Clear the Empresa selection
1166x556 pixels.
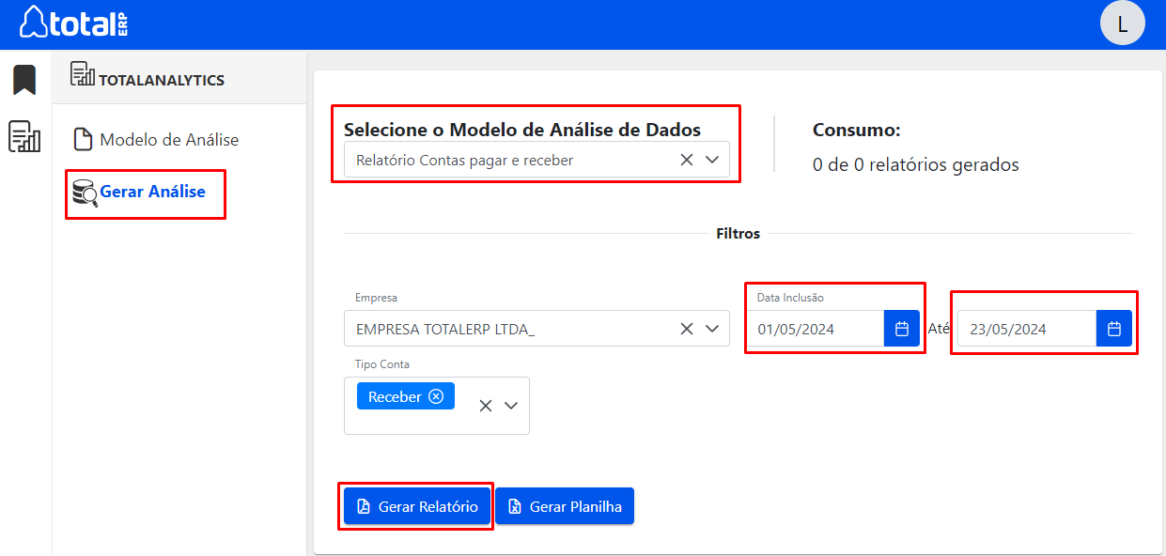click(687, 329)
